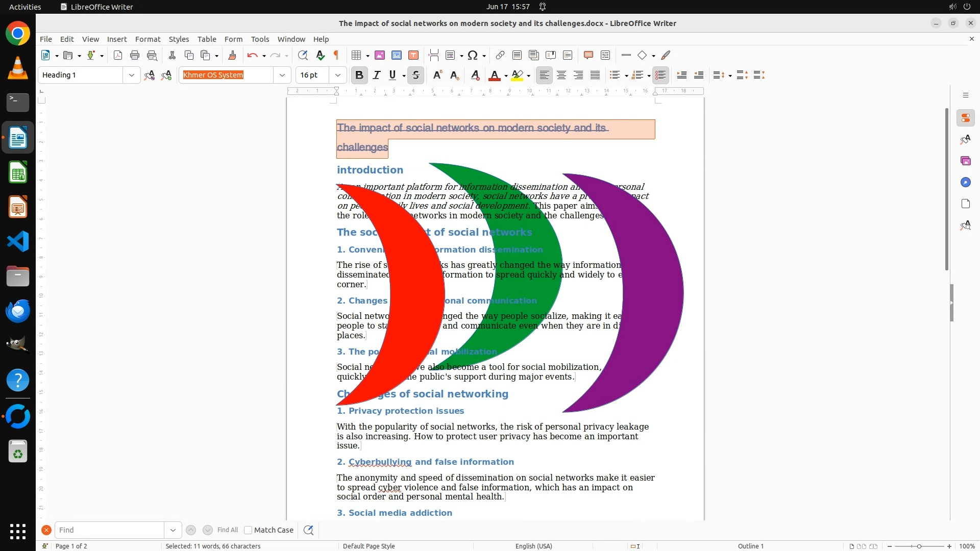980x551 pixels.
Task: Click the Insert Hyperlink icon
Action: click(x=500, y=55)
